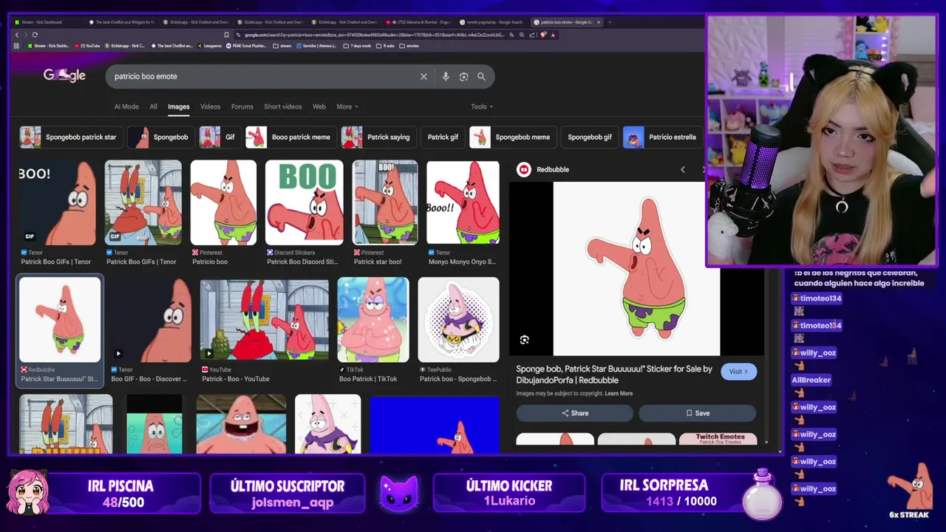Switch to All results tab
Viewport: 946px width, 532px height.
153,106
